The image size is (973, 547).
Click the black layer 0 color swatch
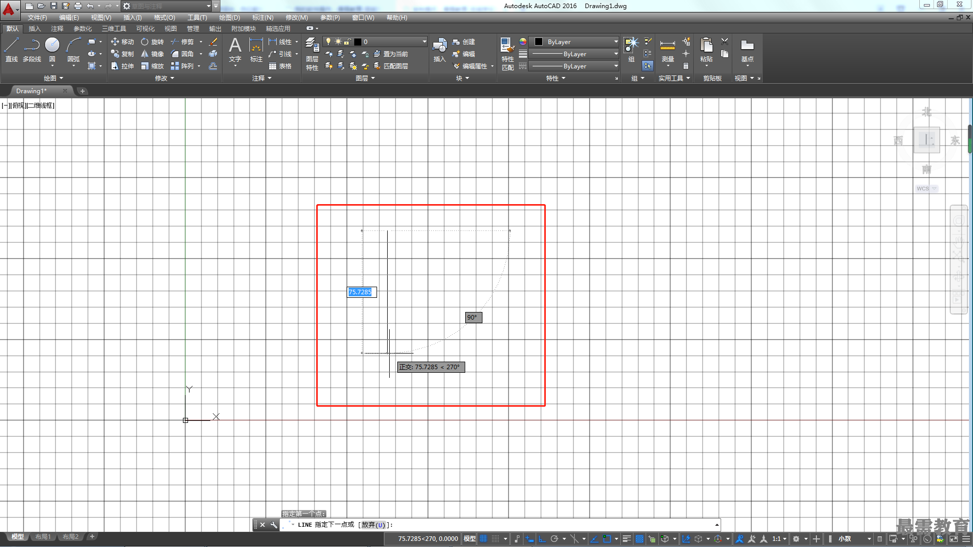(x=358, y=42)
